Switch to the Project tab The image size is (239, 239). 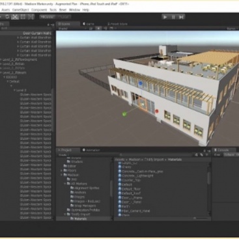tap(68, 150)
